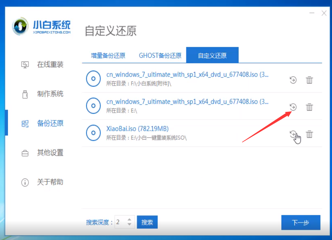Click the 下一步 button
Screen dimensions: 332x240
301,223
